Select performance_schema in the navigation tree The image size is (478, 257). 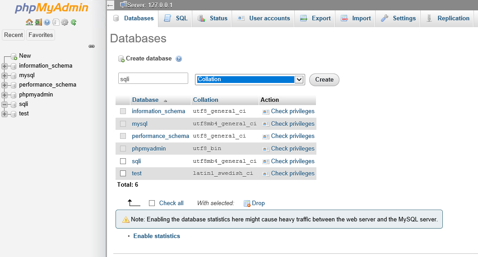47,85
